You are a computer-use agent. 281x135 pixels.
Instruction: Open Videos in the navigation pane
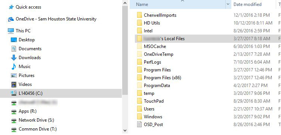[x=25, y=84]
